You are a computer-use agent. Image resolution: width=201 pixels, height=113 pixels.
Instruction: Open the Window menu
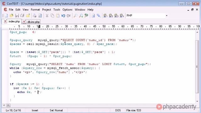[x=80, y=10]
